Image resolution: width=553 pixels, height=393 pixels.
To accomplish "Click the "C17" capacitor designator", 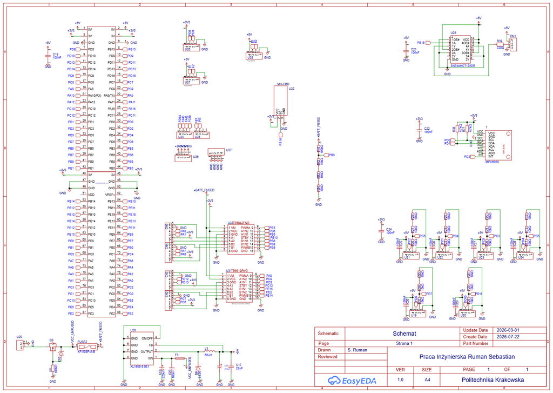I will [239, 365].
